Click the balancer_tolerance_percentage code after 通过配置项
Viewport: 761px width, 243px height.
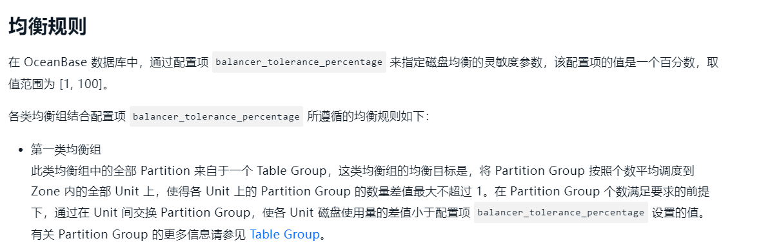299,62
